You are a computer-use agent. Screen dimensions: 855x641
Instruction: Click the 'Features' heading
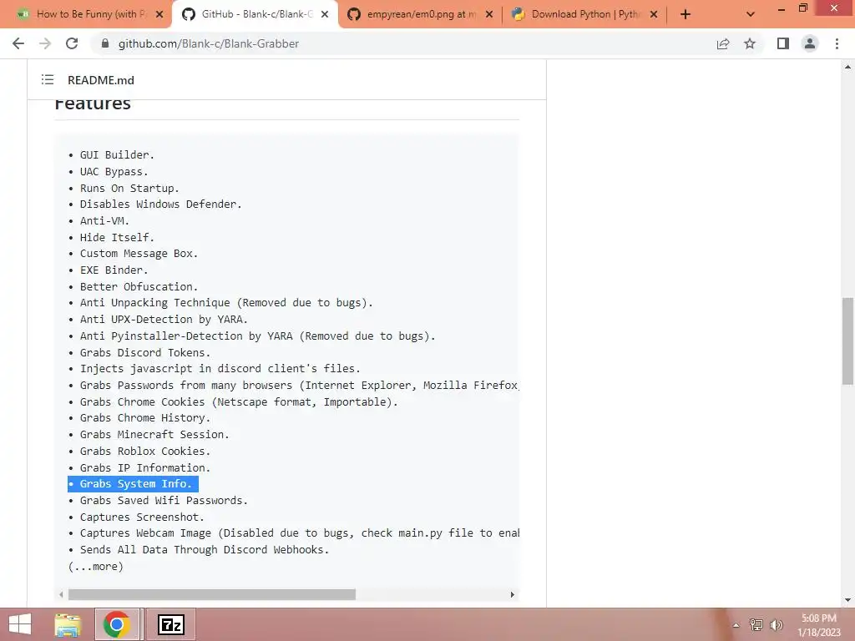tap(93, 103)
